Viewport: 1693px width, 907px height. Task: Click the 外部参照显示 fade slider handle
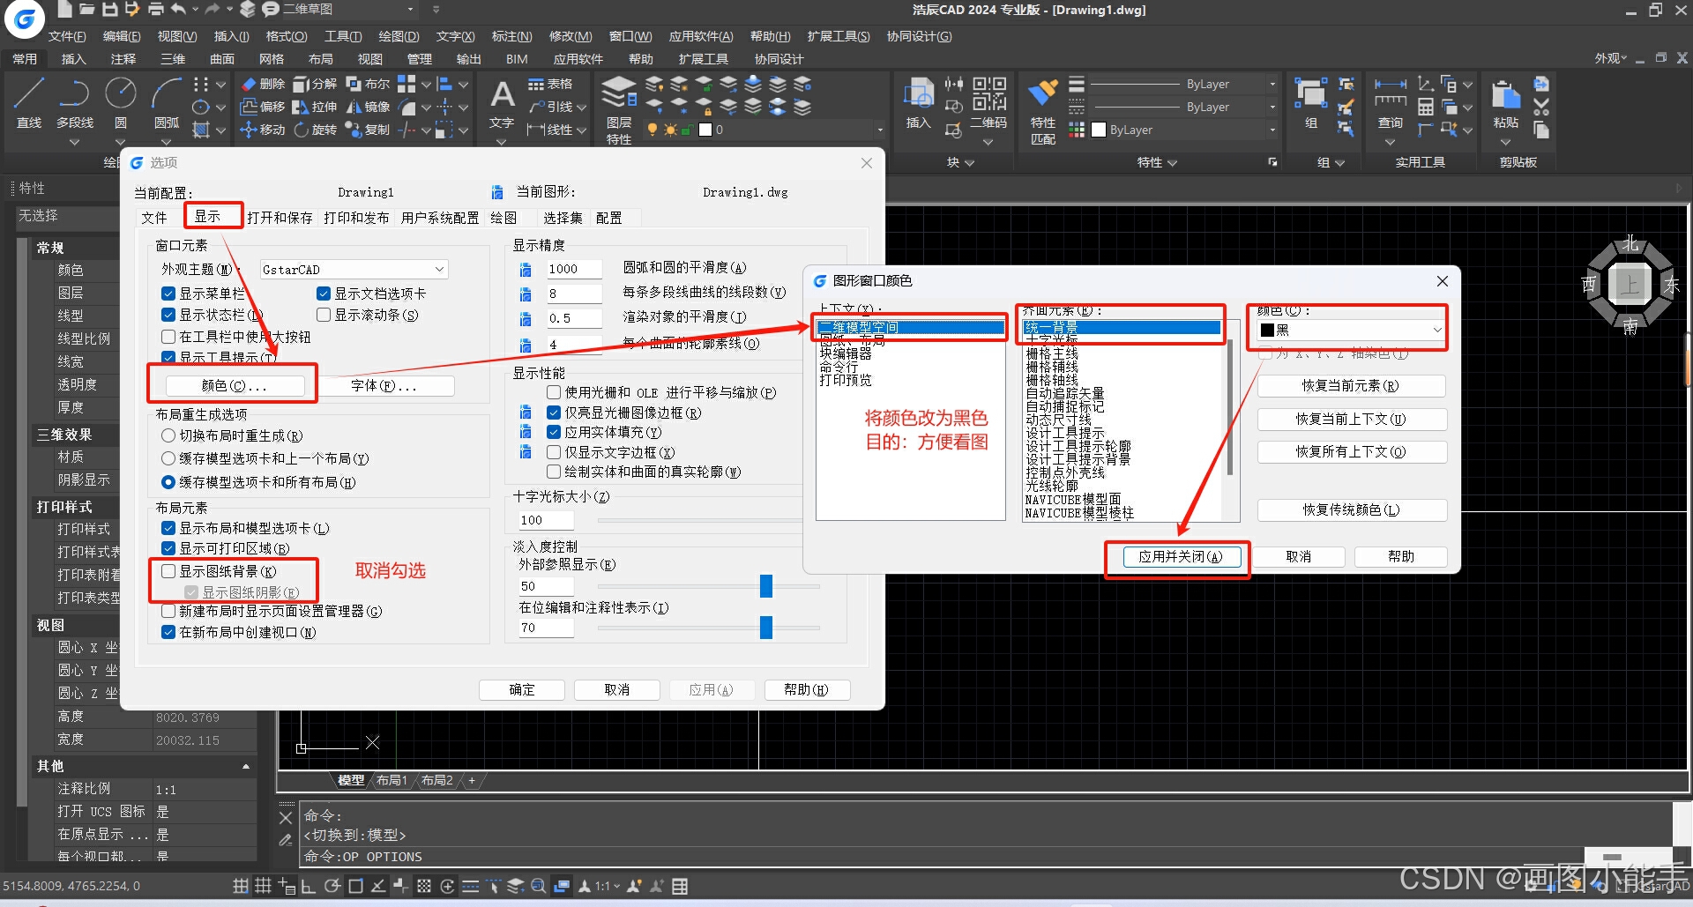[766, 586]
